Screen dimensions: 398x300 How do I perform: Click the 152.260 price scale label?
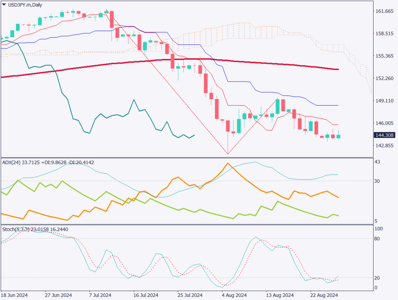coord(384,78)
